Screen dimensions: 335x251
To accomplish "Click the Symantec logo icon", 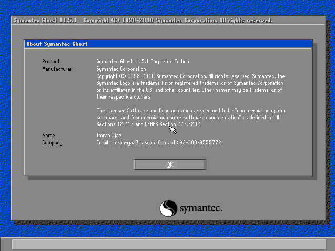I will pos(168,208).
